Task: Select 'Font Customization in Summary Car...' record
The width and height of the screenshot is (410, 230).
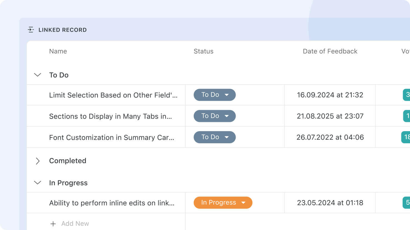Action: (x=112, y=137)
